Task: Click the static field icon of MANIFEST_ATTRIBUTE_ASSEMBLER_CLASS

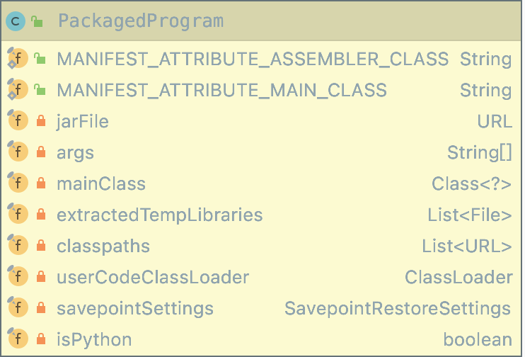Action: tap(18, 58)
